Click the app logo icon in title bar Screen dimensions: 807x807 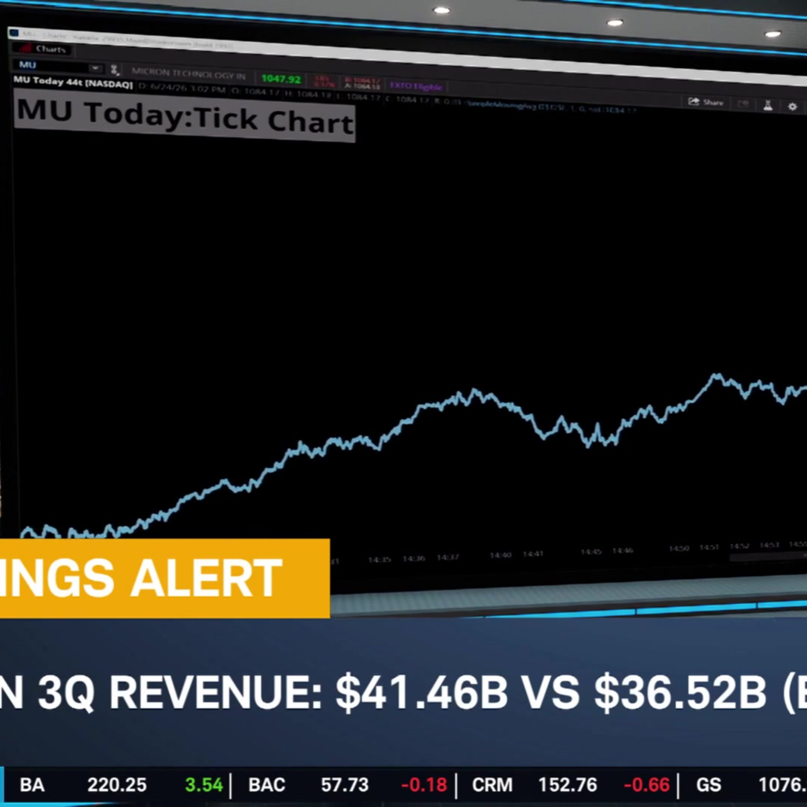[x=14, y=33]
